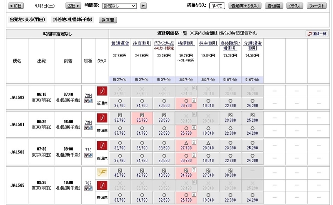Select クラスJ class filter button
The image size is (333, 205).
295,6
